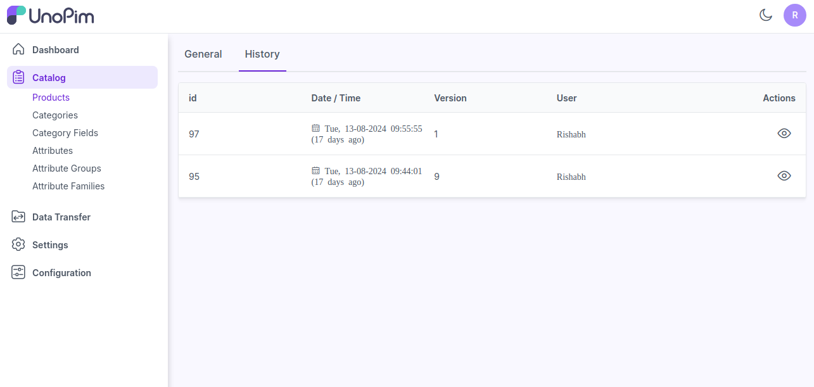Screen dimensions: 814x387
Task: Click the Data Transfer folder icon
Action: click(18, 217)
